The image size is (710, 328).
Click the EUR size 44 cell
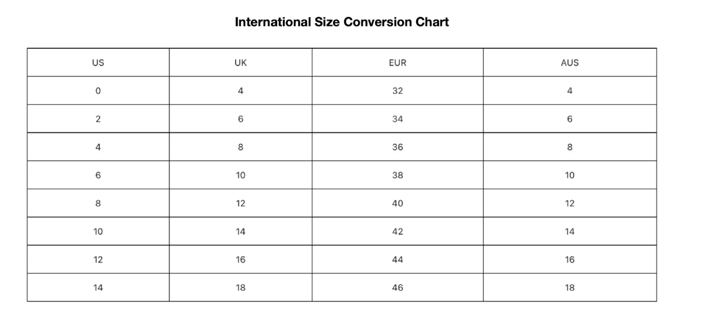click(x=398, y=259)
